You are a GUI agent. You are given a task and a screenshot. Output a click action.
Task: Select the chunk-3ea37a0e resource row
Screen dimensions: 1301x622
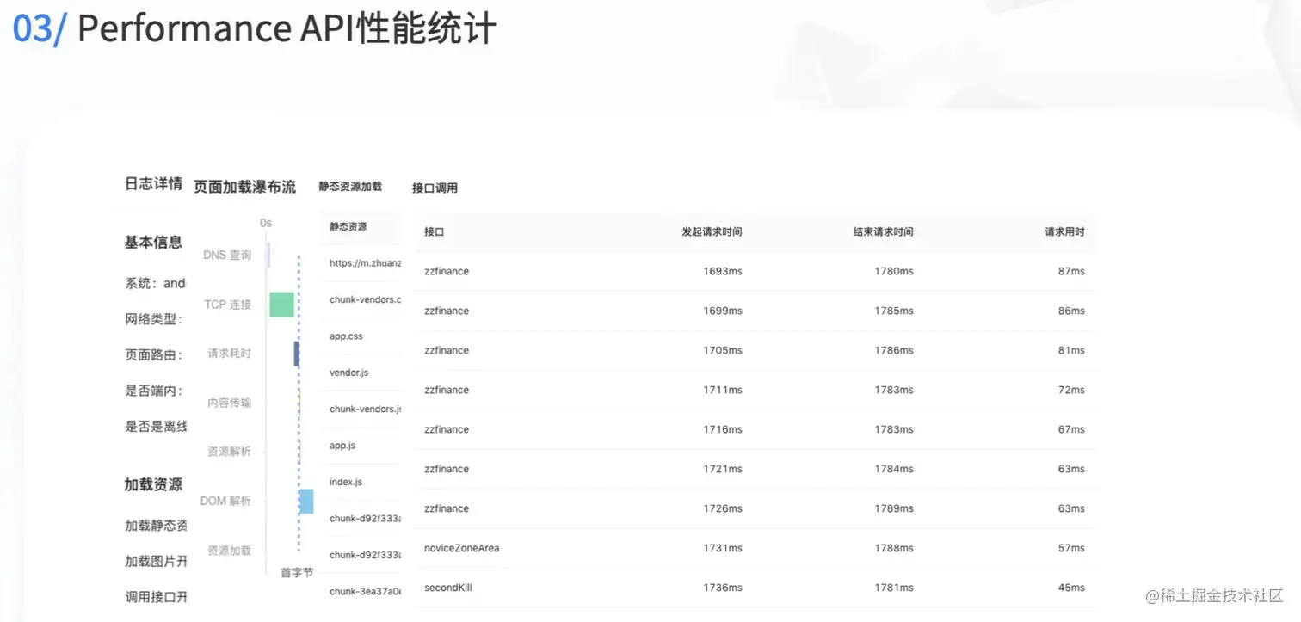[360, 591]
